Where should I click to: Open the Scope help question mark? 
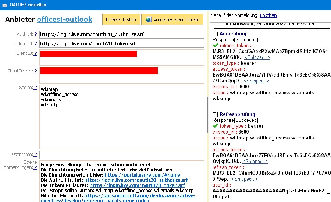click(x=35, y=87)
